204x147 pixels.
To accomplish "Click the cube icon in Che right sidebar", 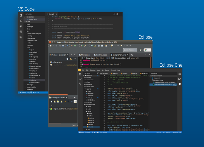I will (180, 79).
